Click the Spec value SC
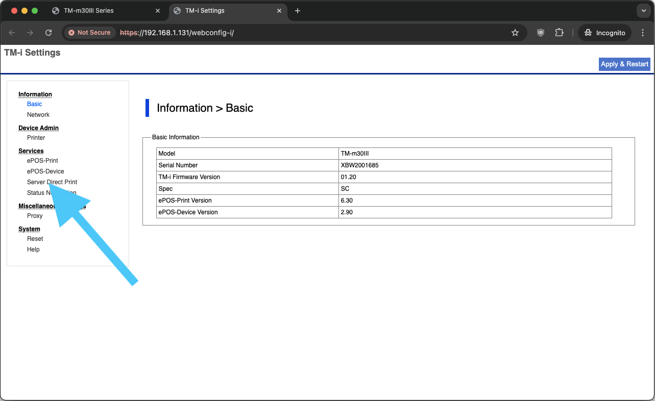The height and width of the screenshot is (401, 655). pos(475,189)
